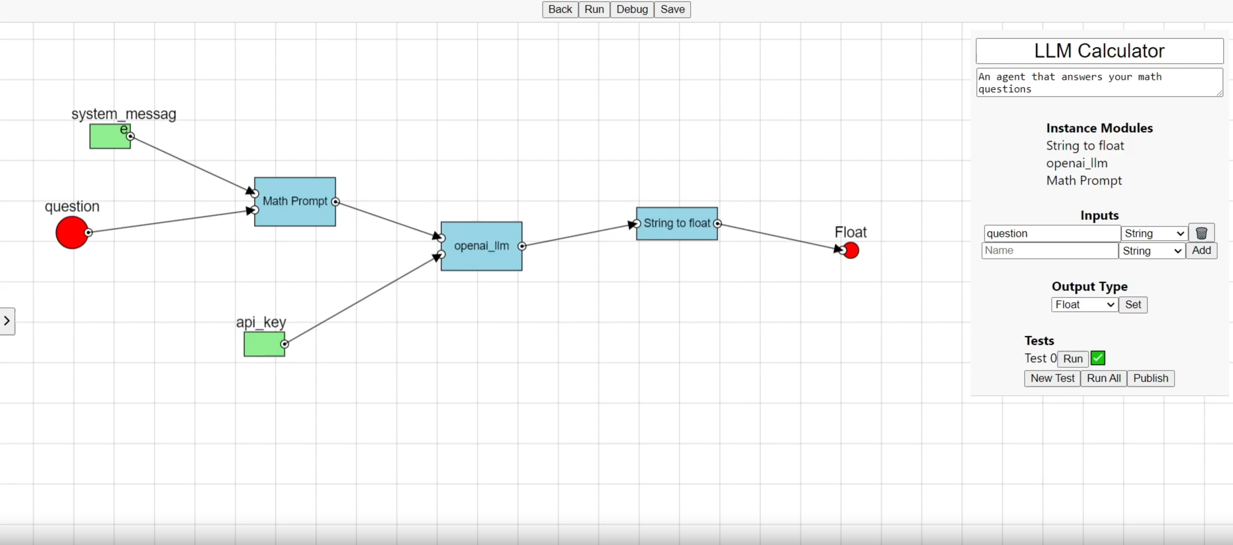Click the red question input node
This screenshot has height=545, width=1233.
click(x=72, y=233)
